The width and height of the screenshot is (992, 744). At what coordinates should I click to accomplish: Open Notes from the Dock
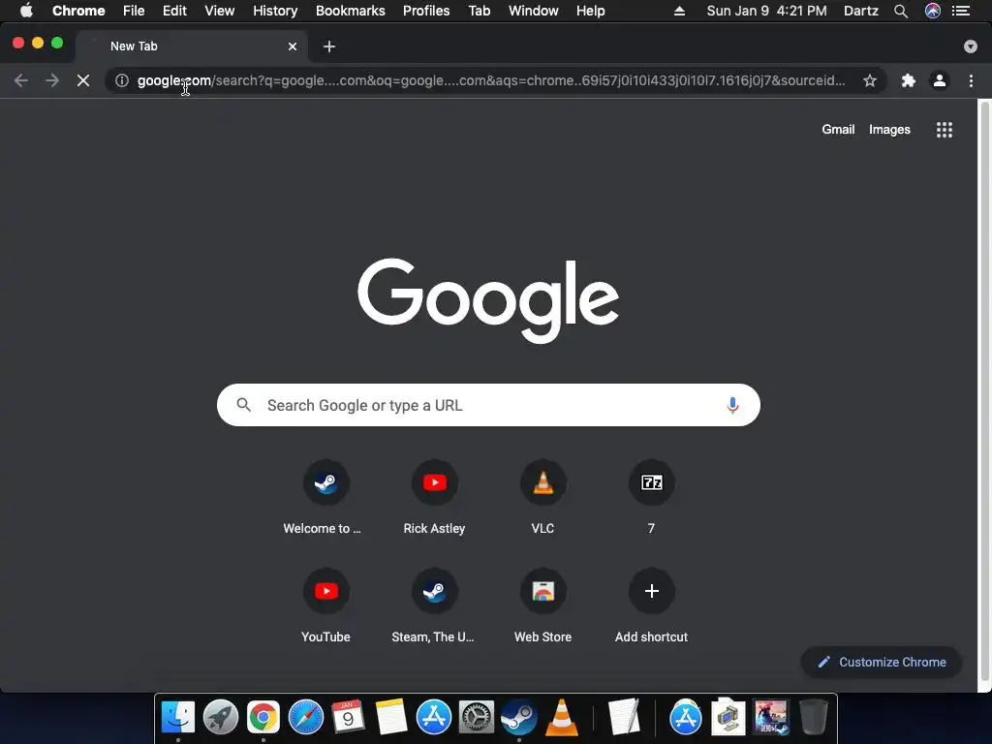[x=391, y=718]
